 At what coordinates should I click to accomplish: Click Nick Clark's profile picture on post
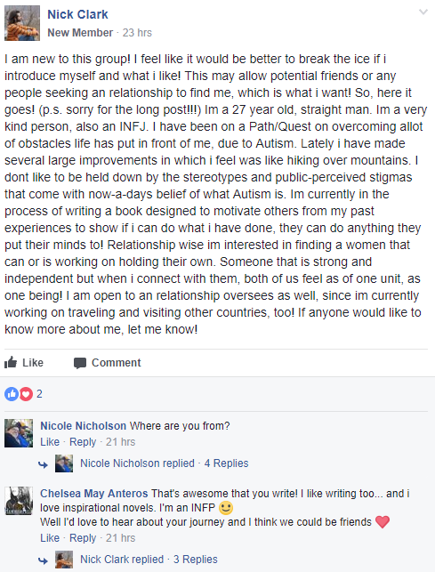(x=22, y=23)
